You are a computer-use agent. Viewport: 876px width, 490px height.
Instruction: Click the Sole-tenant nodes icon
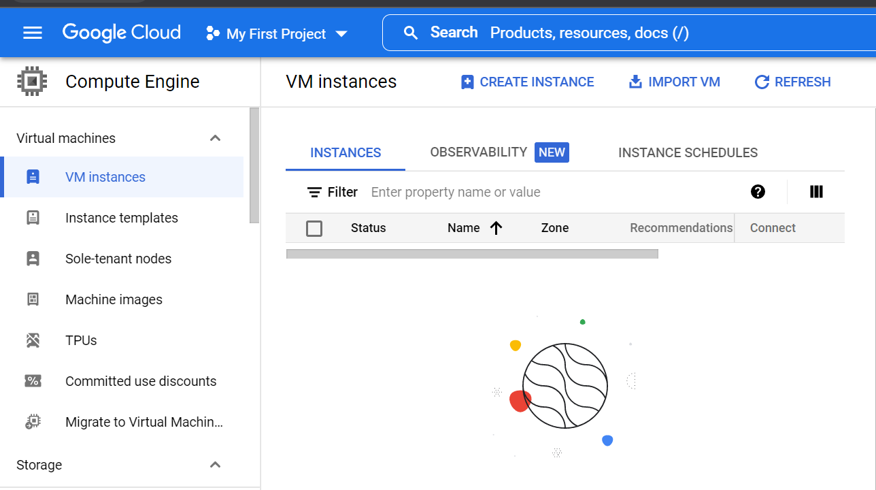pyautogui.click(x=33, y=259)
